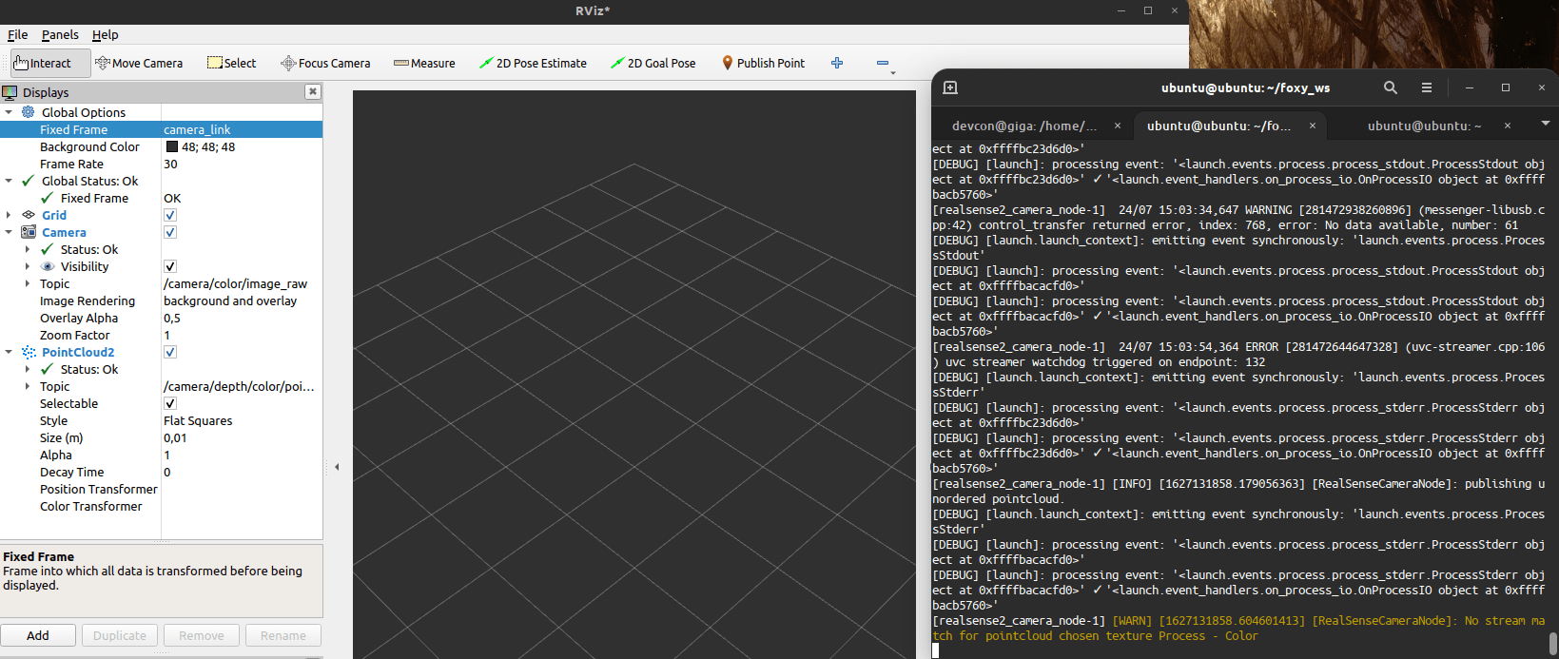1559x659 pixels.
Task: Open the Panels menu
Action: (x=60, y=34)
